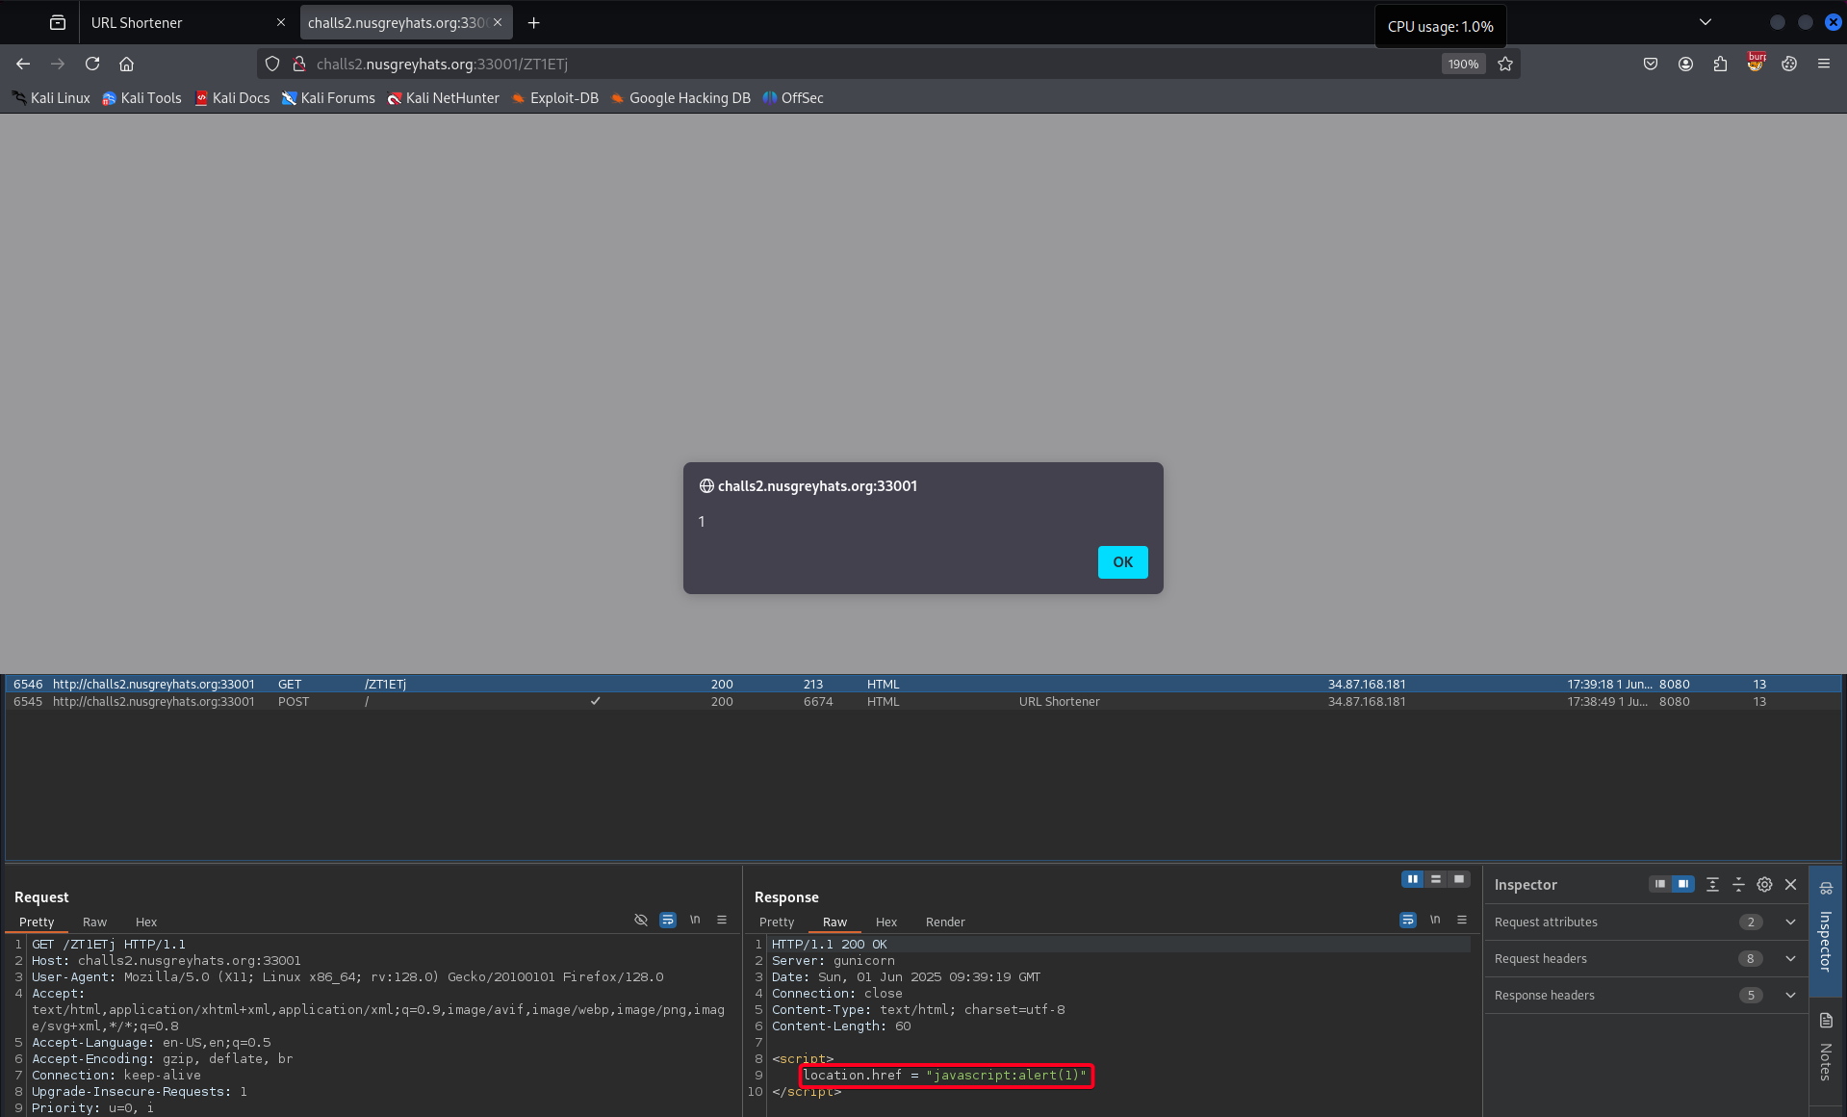
Task: Select combined tabbed request/response layout
Action: tap(1459, 879)
